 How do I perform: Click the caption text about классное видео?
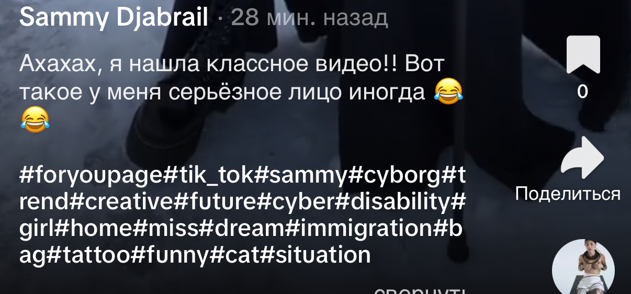pyautogui.click(x=241, y=92)
